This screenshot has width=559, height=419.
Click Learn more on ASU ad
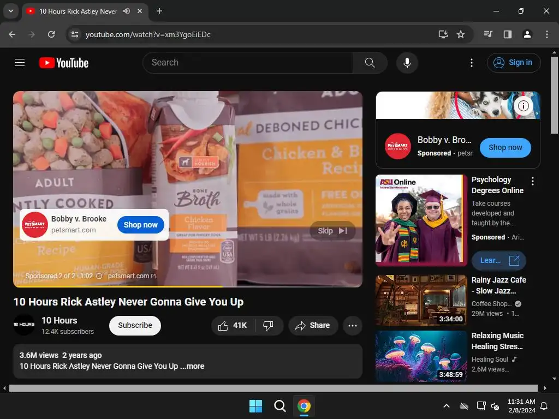point(498,260)
